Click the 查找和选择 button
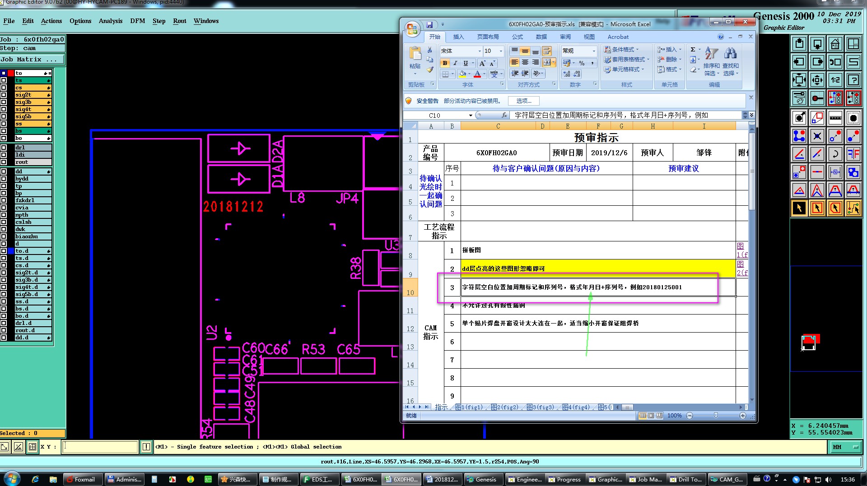 (731, 61)
